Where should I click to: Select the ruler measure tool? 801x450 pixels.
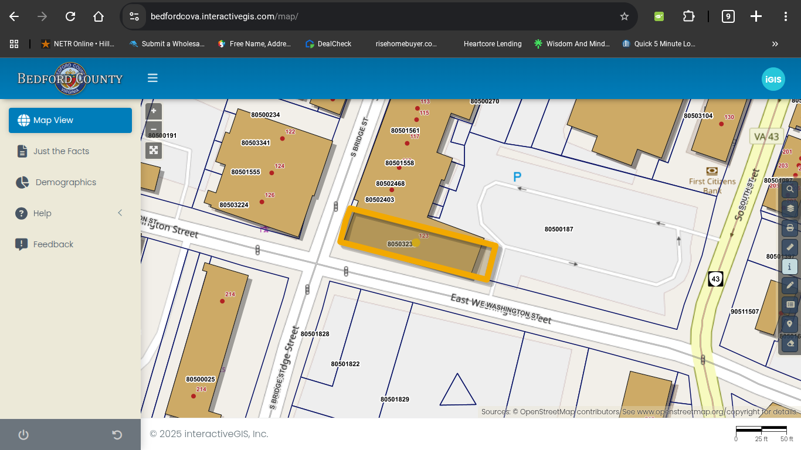point(790,247)
